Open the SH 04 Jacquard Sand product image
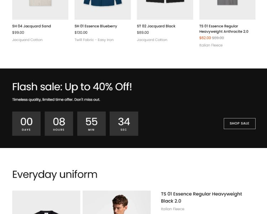Screen dimensions: 267x214 pyautogui.click(x=40, y=9)
